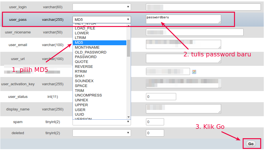Screen dimensions: 264x150
Task: Click the user_url column name
Action: tap(18, 59)
